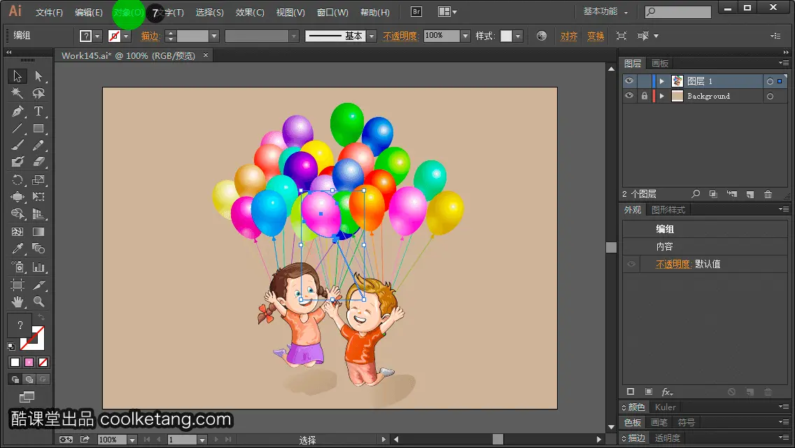Select the Width tool
This screenshot has width=795, height=448.
(x=17, y=197)
